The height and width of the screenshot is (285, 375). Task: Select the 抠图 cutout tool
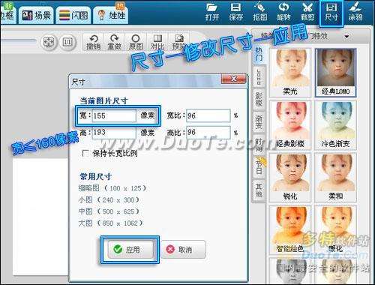[x=259, y=12]
